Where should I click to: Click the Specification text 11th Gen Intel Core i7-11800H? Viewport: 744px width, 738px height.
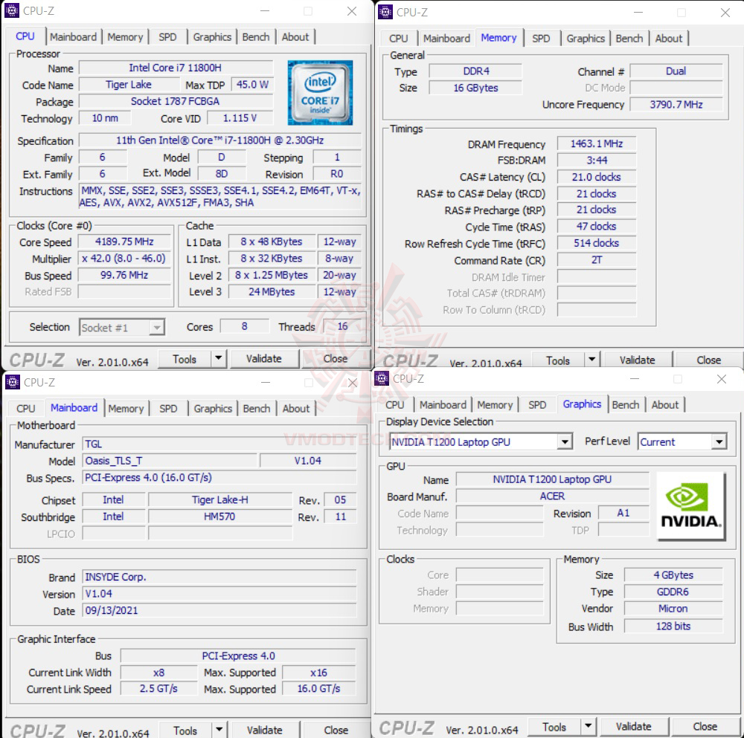click(x=220, y=140)
